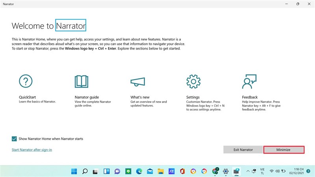This screenshot has height=177, width=315.
Task: Click the Welcome to Narrator heading
Action: [48, 26]
